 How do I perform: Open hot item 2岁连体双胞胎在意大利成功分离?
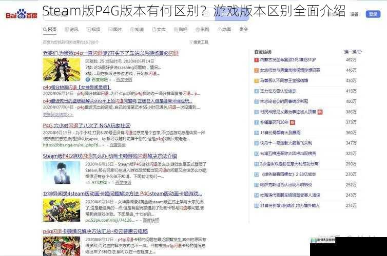click(x=289, y=164)
